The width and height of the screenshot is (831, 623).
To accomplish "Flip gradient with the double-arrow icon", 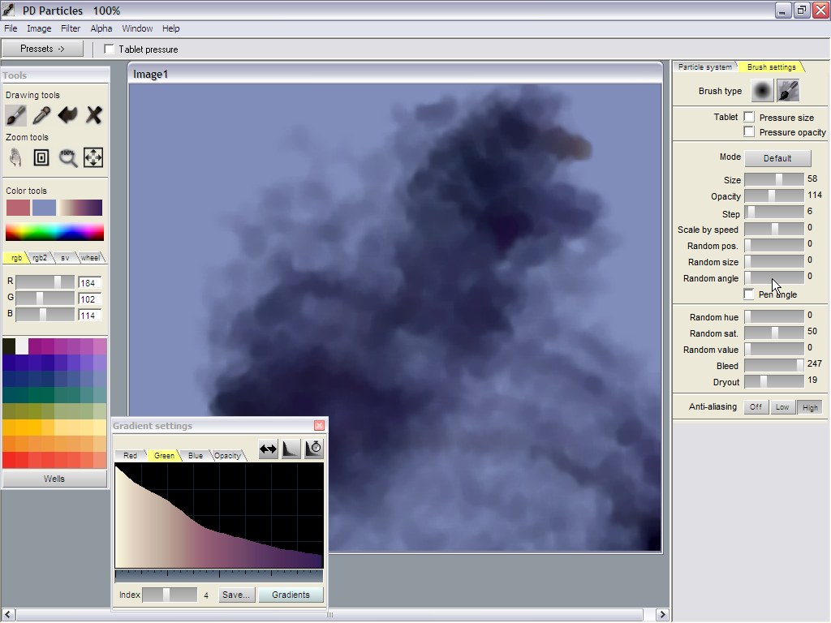I will (x=268, y=449).
